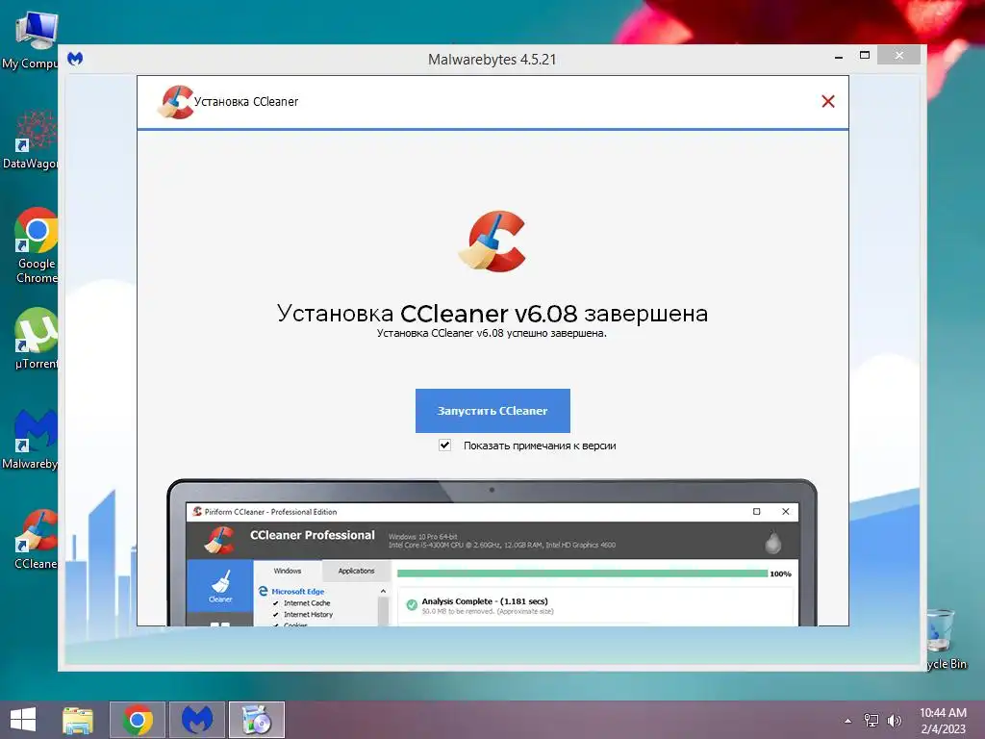985x739 pixels.
Task: Click the Internet Cache check in preview
Action: [x=276, y=603]
